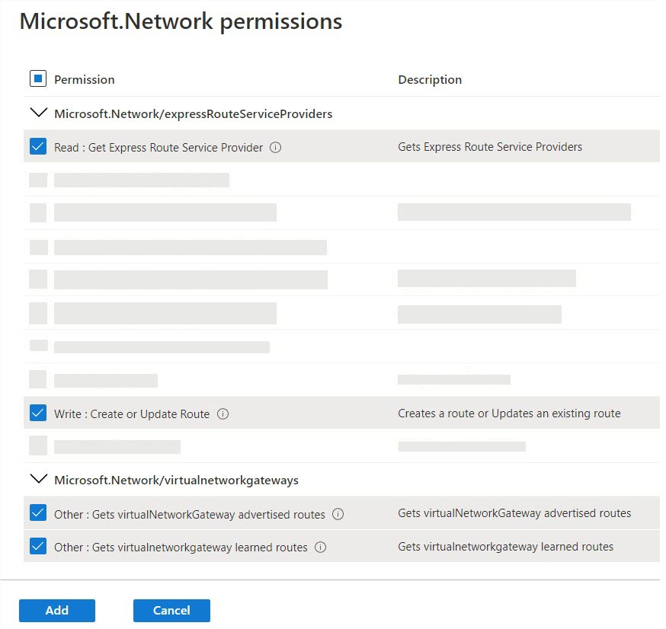666x629 pixels.
Task: Click the Description column header
Action: click(x=430, y=79)
